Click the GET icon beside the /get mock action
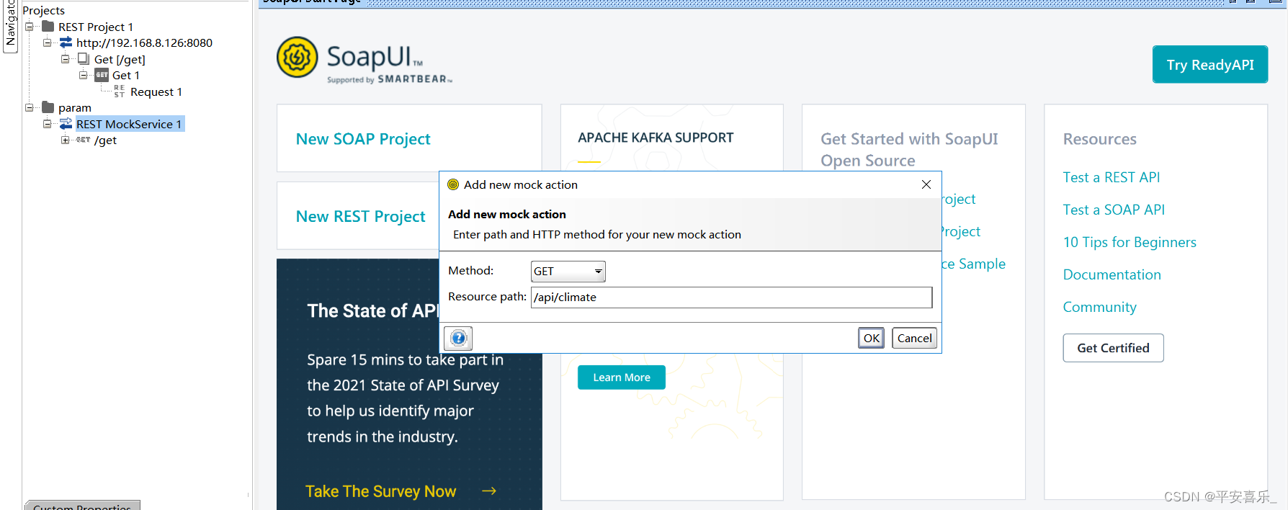 coord(84,140)
